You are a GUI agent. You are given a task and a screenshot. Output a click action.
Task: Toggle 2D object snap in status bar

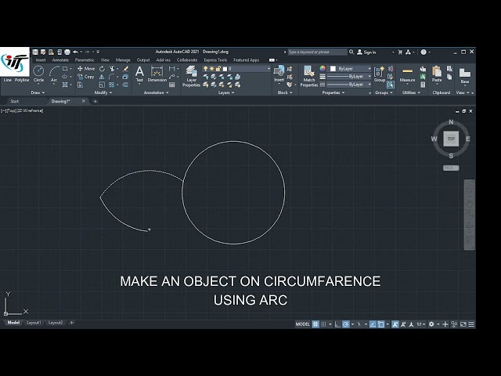coord(381,324)
